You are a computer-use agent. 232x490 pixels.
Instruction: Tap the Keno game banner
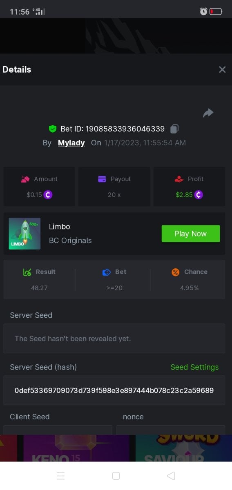[x=78, y=448]
